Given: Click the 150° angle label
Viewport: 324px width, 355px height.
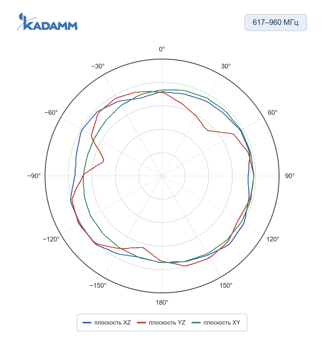Looking at the screenshot, I should [226, 286].
